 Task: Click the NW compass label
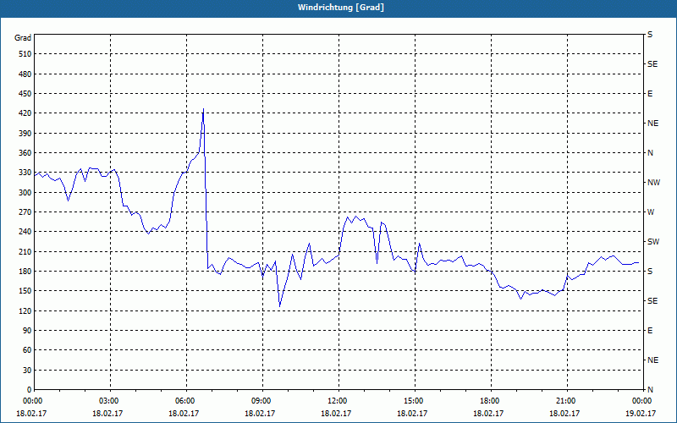pos(654,183)
